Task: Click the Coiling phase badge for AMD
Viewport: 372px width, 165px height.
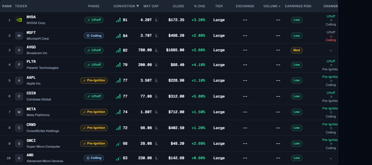Action: pyautogui.click(x=94, y=158)
